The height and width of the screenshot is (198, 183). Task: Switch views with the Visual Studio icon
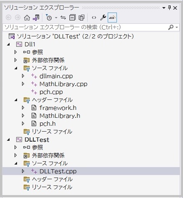point(36,18)
